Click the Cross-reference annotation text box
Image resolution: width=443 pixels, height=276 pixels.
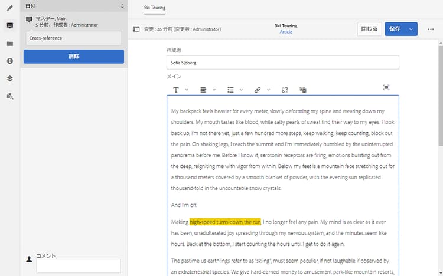pos(74,38)
